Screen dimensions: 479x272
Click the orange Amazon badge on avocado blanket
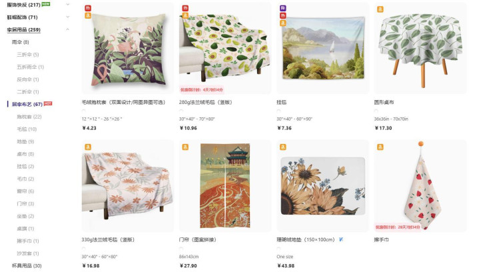point(185,15)
